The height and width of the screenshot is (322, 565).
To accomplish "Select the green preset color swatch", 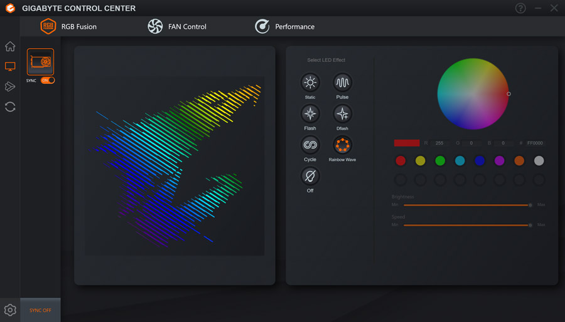I will (x=440, y=160).
